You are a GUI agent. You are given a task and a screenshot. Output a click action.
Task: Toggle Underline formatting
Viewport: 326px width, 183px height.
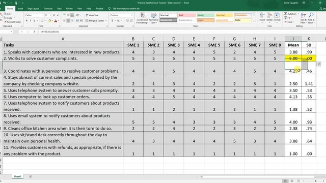(35, 21)
